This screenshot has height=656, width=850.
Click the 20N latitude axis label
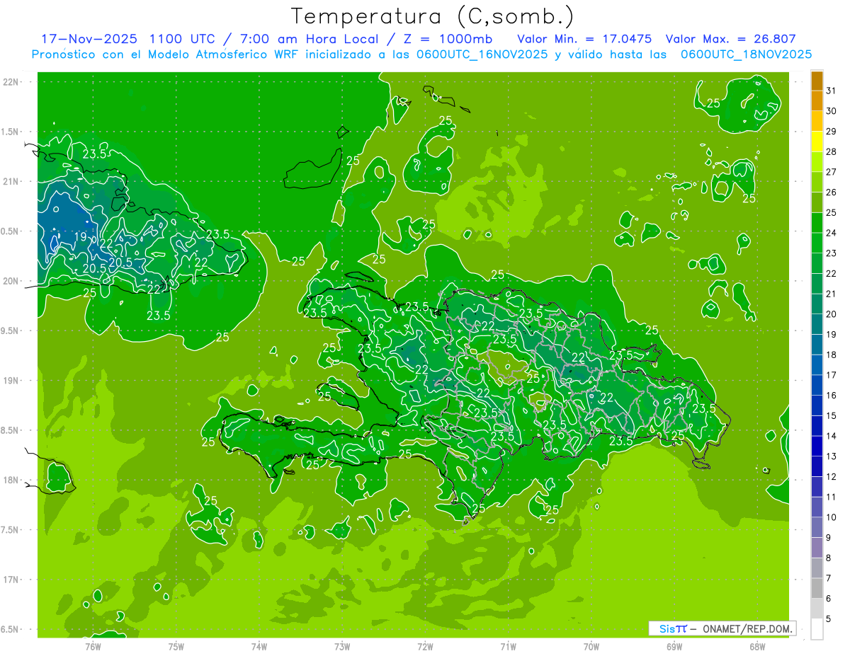[11, 281]
